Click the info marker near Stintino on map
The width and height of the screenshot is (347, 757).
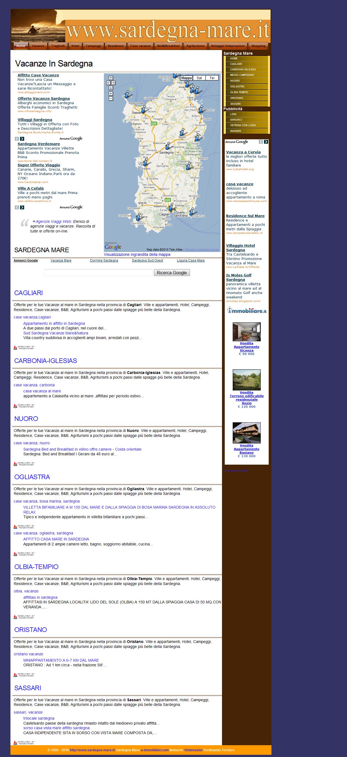point(127,94)
